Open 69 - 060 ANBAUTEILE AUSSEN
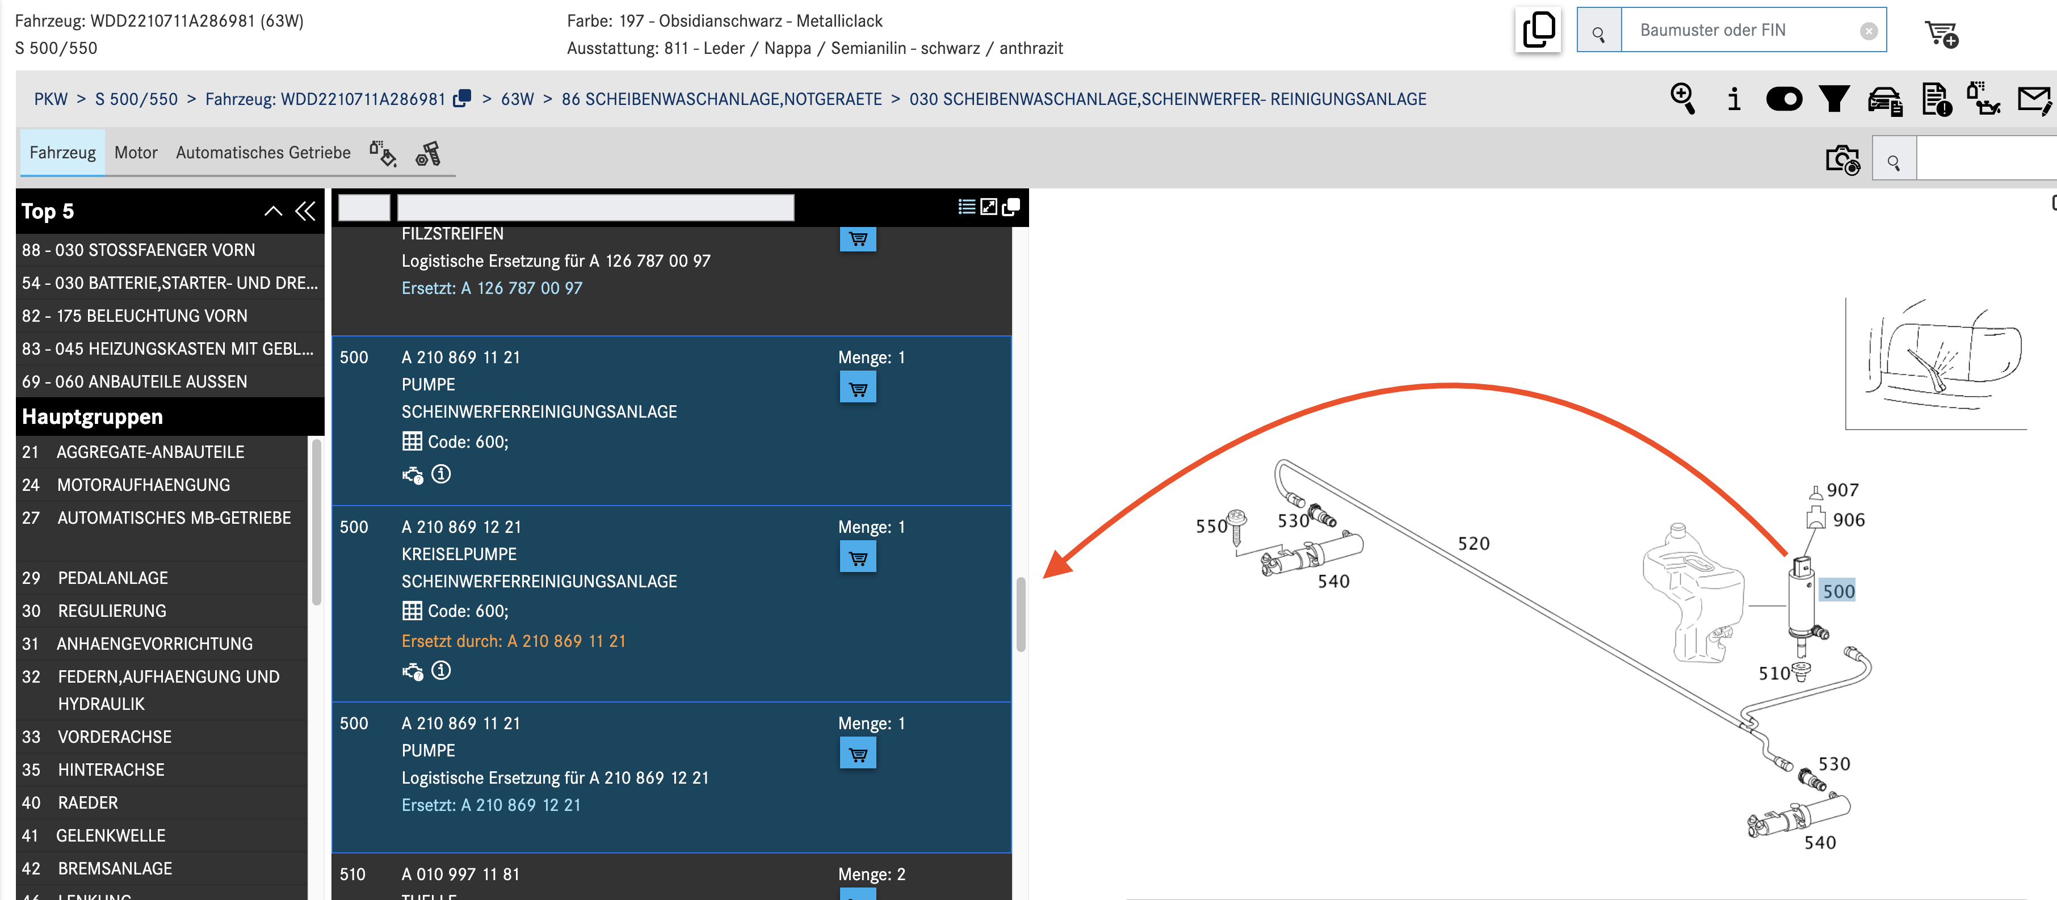The image size is (2057, 900). point(169,382)
